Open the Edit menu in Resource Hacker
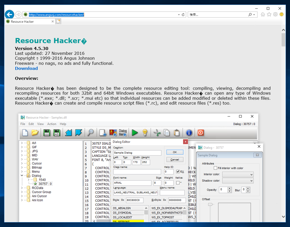Viewport: 290px width, 227px height. [31, 124]
